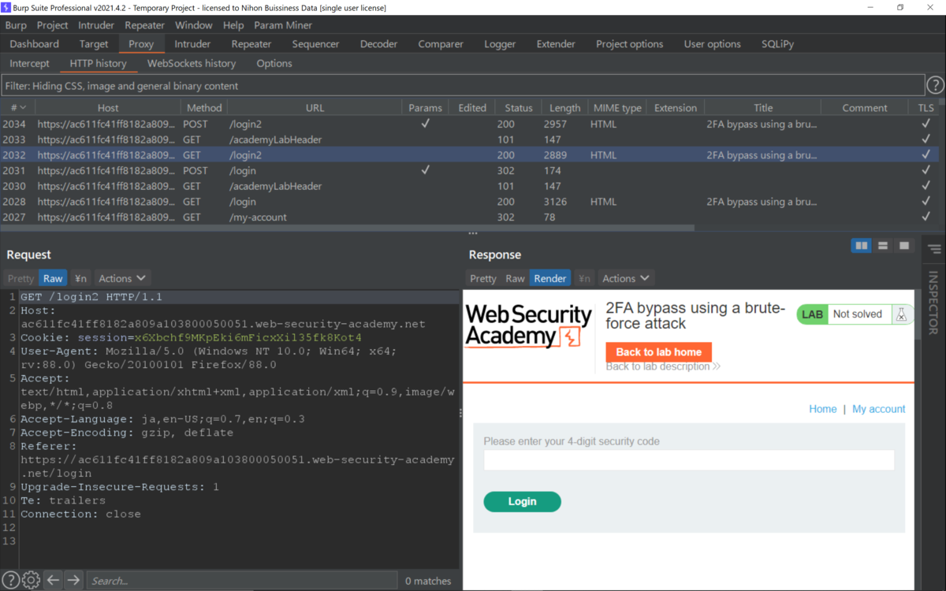Viewport: 946px width, 591px height.
Task: Click the Web Security Academy logo
Action: [528, 326]
